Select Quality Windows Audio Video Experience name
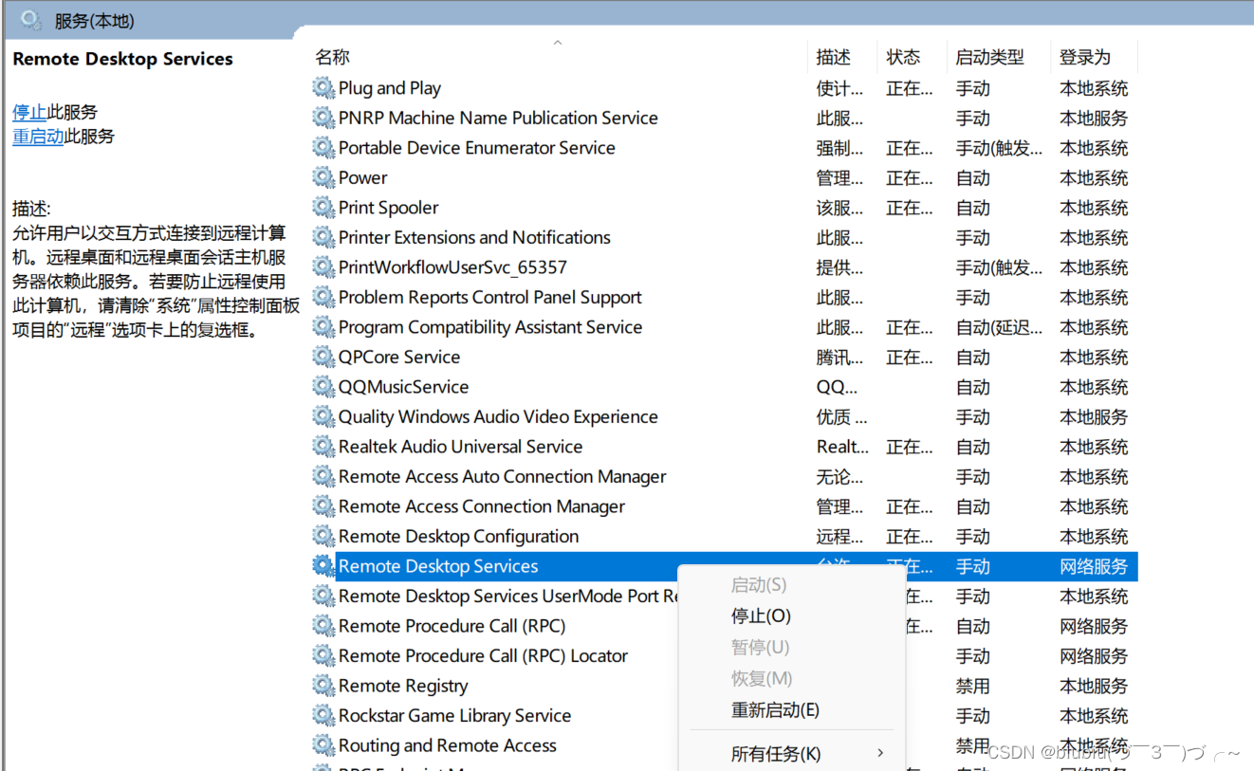 498,416
